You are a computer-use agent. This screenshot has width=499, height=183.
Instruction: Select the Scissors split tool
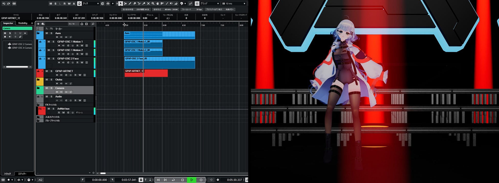[139, 4]
